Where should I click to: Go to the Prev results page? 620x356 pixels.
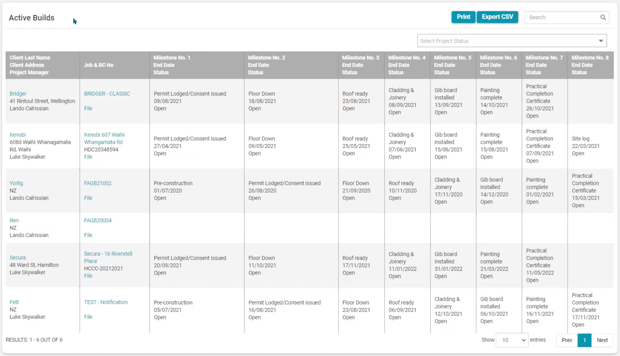pyautogui.click(x=567, y=340)
